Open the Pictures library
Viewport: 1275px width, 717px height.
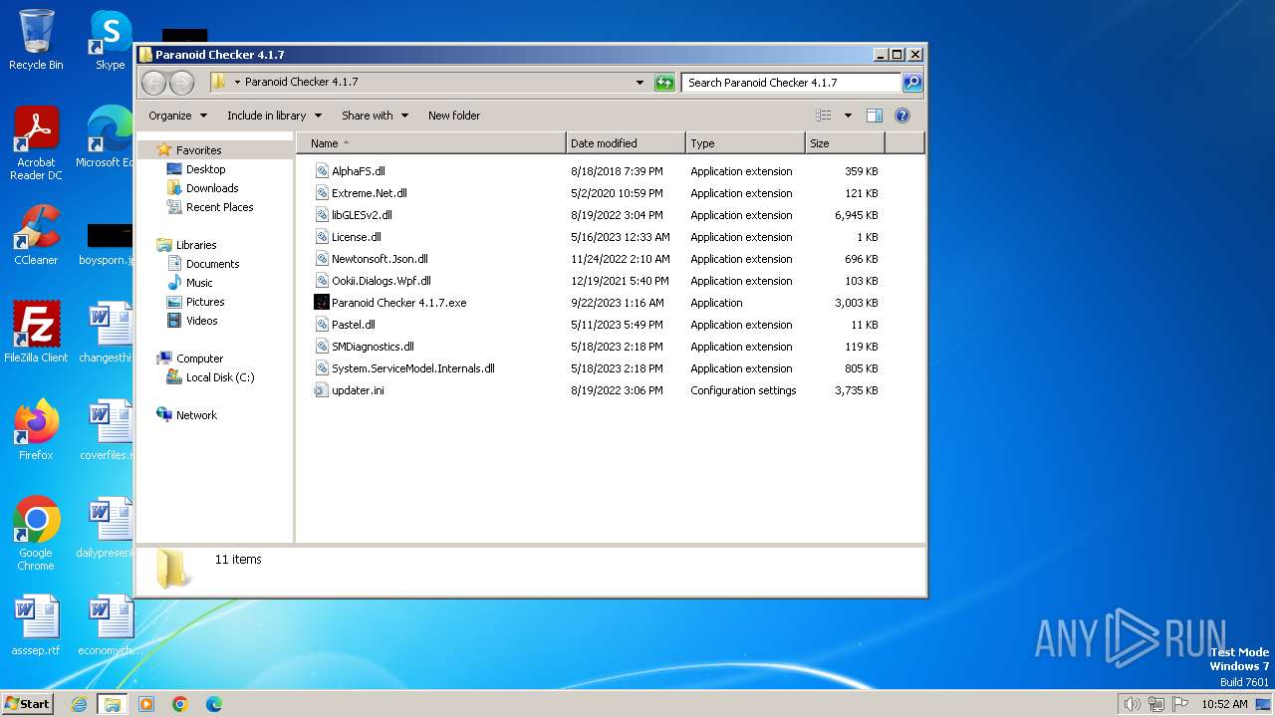205,302
